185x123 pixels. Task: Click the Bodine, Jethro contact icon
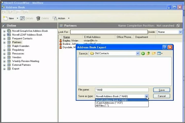(61, 44)
